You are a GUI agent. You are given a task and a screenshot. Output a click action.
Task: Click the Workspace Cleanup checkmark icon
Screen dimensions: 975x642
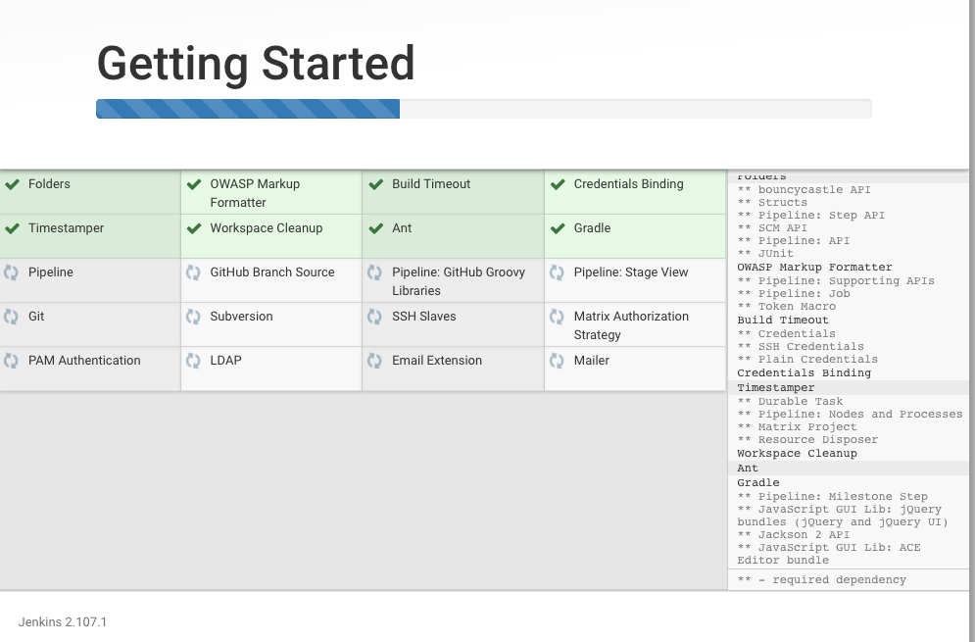[194, 228]
